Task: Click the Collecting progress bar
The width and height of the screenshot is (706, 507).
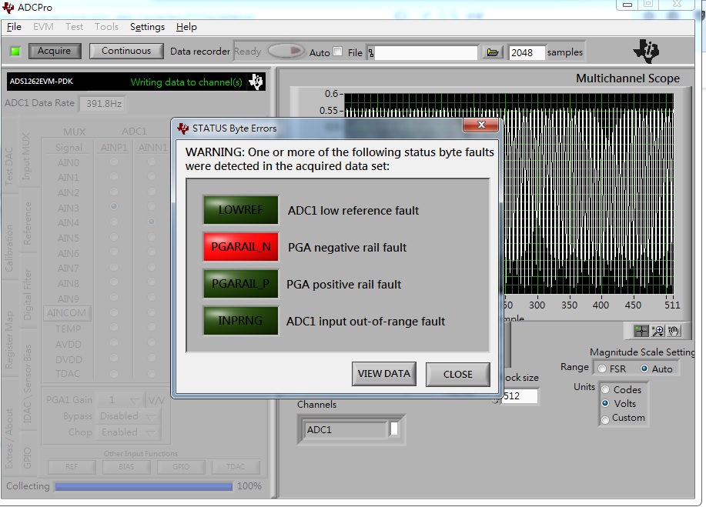Action: [144, 486]
